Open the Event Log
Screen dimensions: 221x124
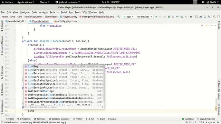tap(188, 119)
